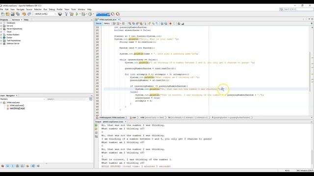Click the Comment editor toolbar icon
This screenshot has height=176, width=314.
179,23
